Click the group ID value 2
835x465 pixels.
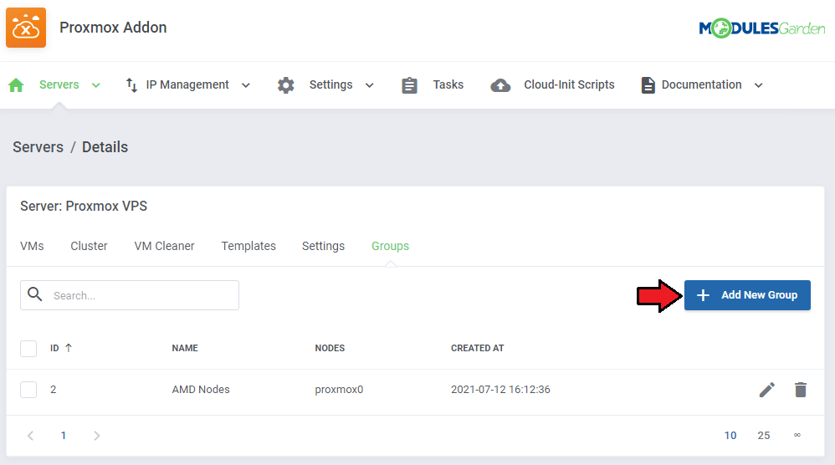[54, 390]
